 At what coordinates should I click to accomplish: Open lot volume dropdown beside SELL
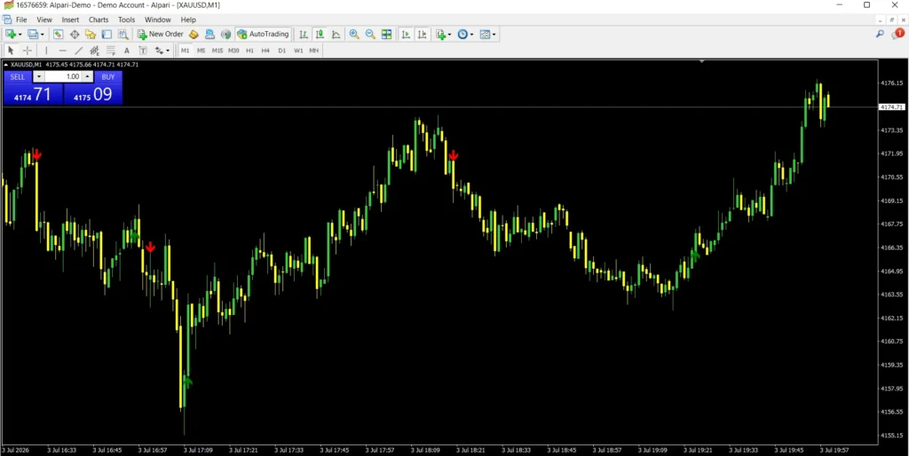38,76
